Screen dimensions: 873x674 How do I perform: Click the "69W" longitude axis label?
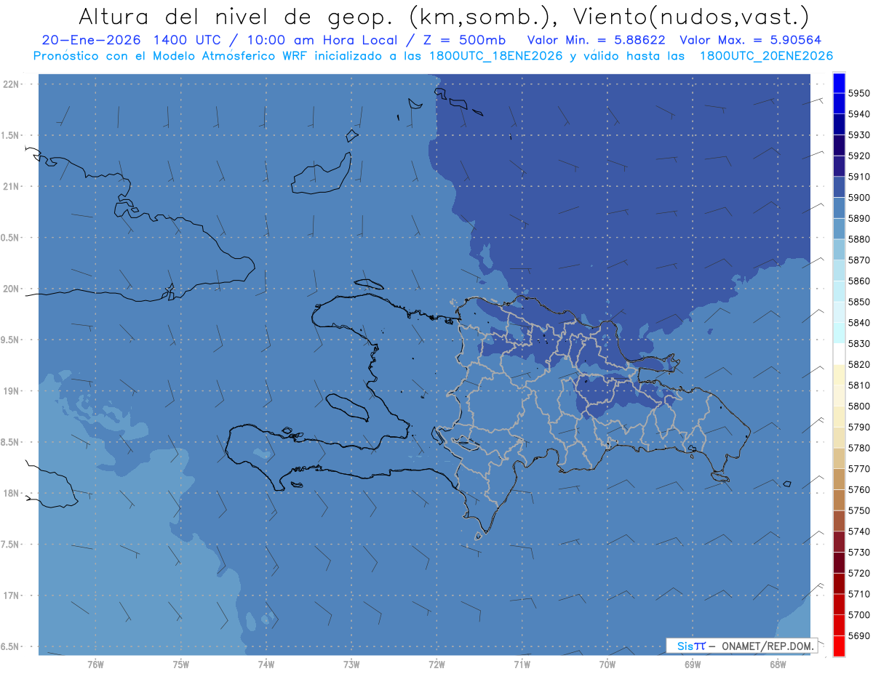click(693, 664)
